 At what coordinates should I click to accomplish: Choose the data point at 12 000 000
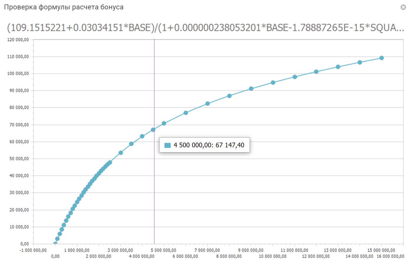316,72
